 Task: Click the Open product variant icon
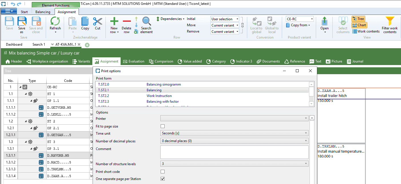pos(324,22)
